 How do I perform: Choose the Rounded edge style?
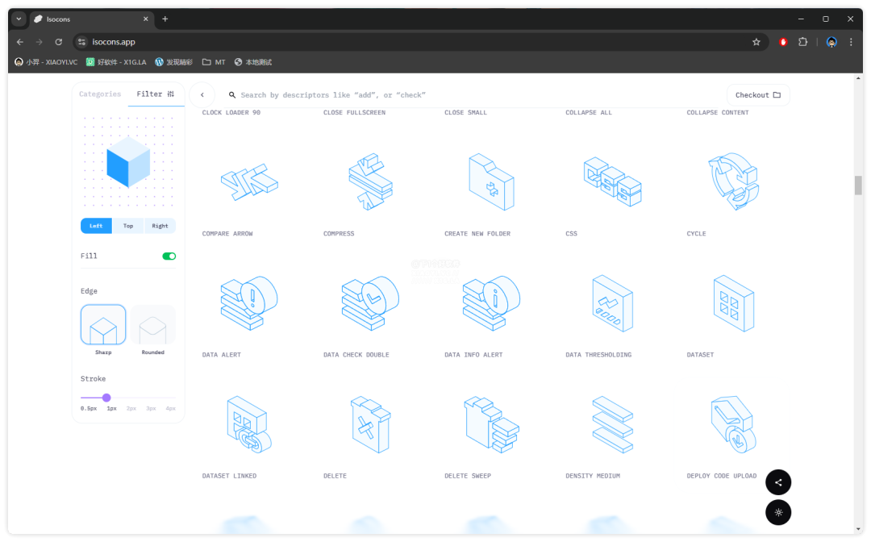152,325
